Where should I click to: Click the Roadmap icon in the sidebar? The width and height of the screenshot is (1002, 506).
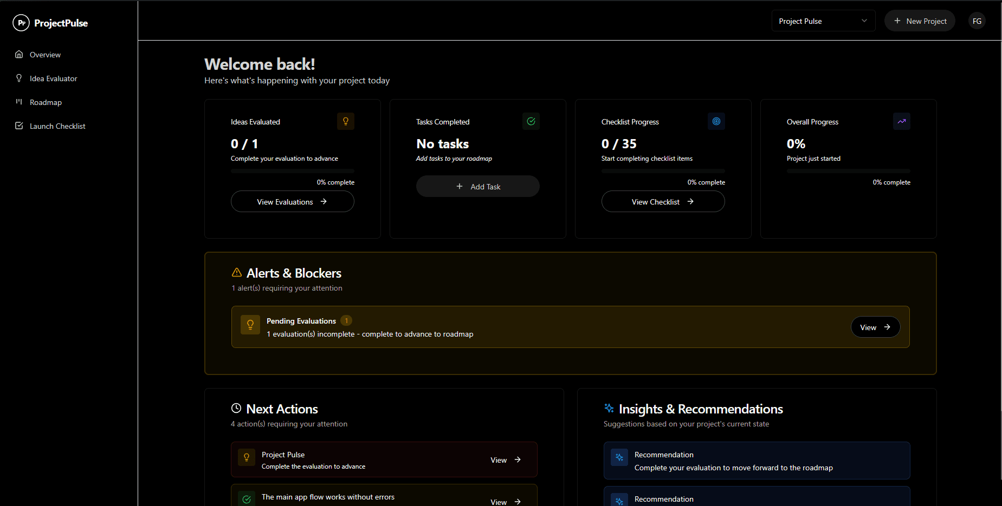coord(19,102)
